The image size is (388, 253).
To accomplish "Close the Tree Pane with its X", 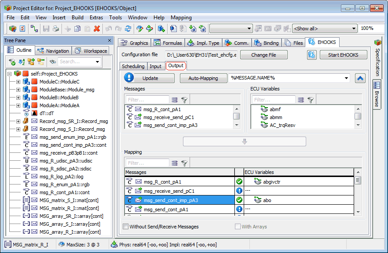I will click(110, 40).
